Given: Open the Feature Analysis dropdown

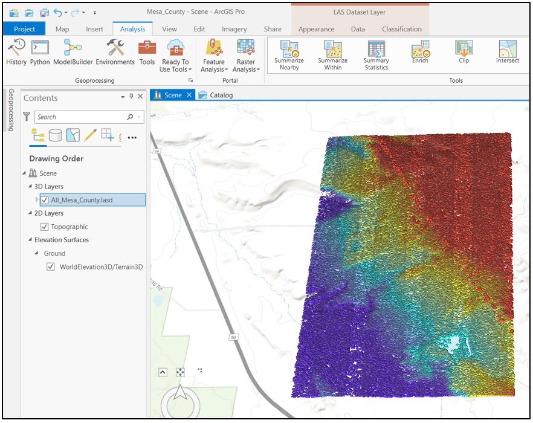Looking at the screenshot, I should pyautogui.click(x=215, y=57).
